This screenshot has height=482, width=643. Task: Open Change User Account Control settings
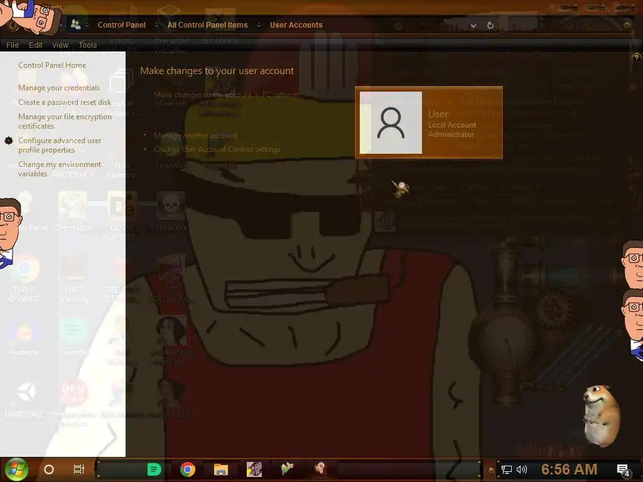pos(217,149)
